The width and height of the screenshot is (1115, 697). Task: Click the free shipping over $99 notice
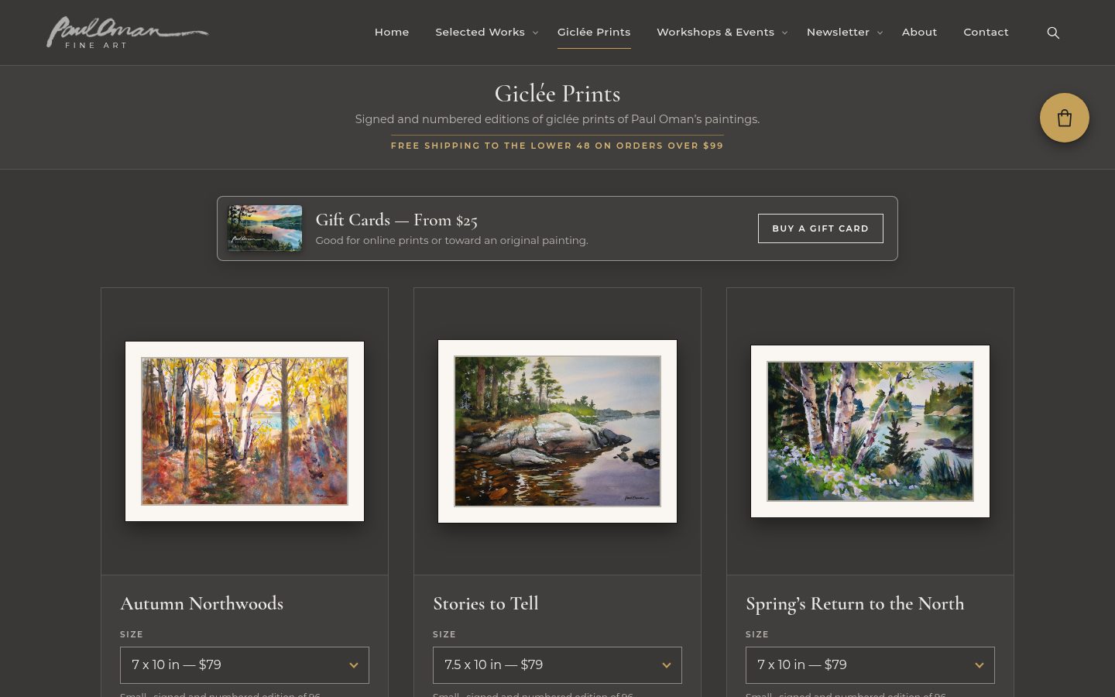[557, 146]
